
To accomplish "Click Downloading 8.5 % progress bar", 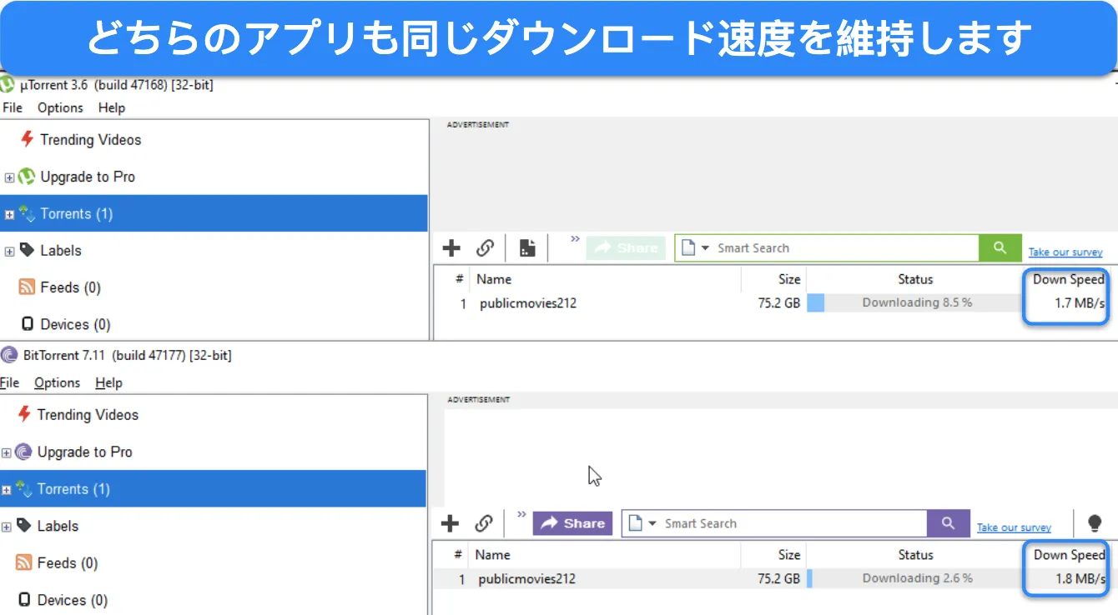I will pyautogui.click(x=915, y=302).
